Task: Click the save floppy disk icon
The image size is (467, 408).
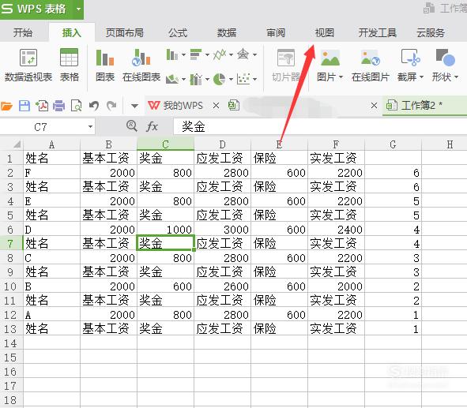Action: (24, 106)
